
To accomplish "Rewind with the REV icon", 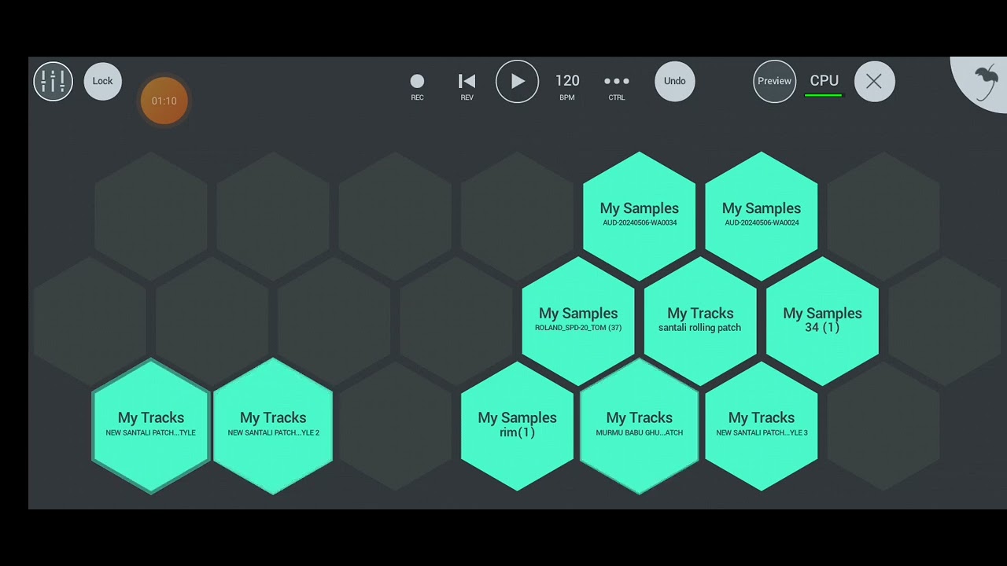I will 467,86.
